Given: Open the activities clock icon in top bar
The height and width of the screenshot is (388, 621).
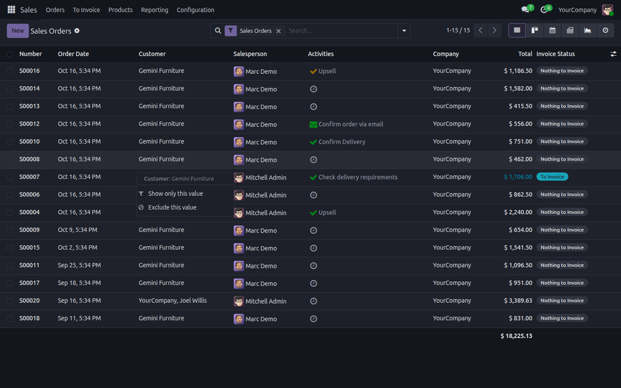Looking at the screenshot, I should coord(544,10).
